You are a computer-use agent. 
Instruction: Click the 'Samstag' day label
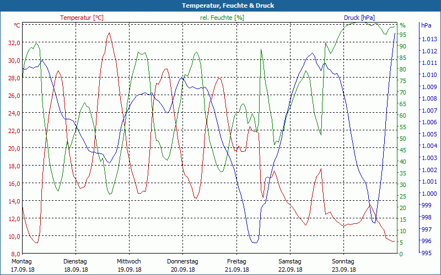coord(290,261)
